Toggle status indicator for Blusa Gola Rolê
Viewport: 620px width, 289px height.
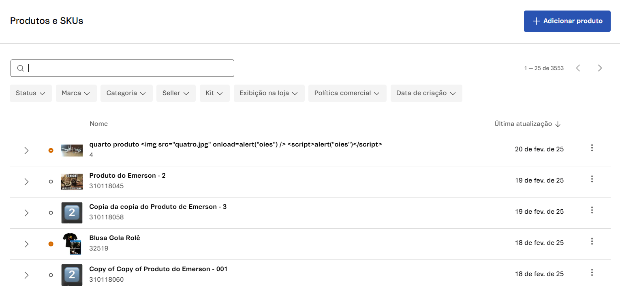click(51, 244)
